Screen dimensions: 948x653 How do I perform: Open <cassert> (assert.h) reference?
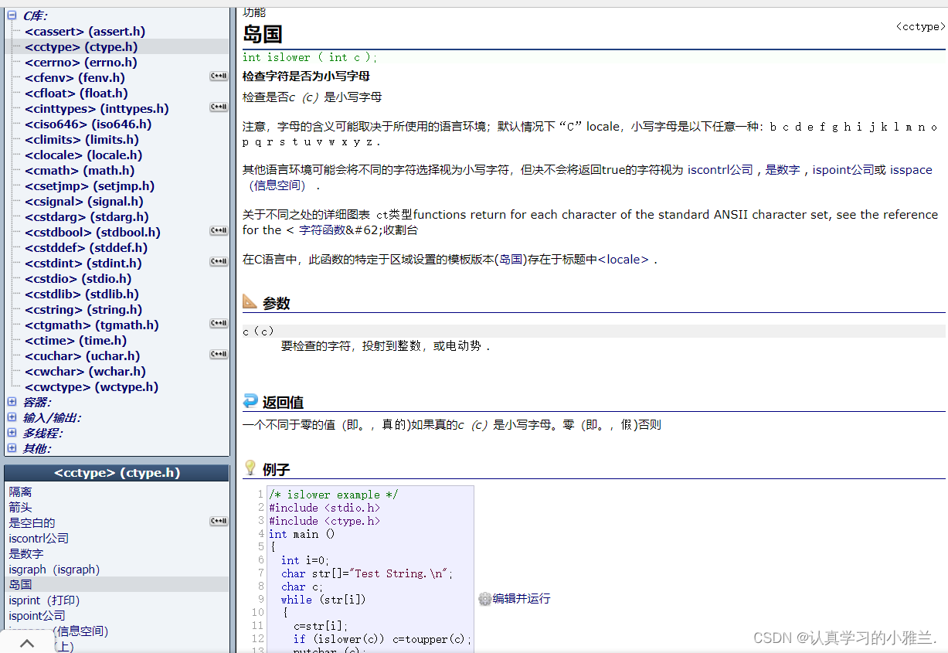85,32
